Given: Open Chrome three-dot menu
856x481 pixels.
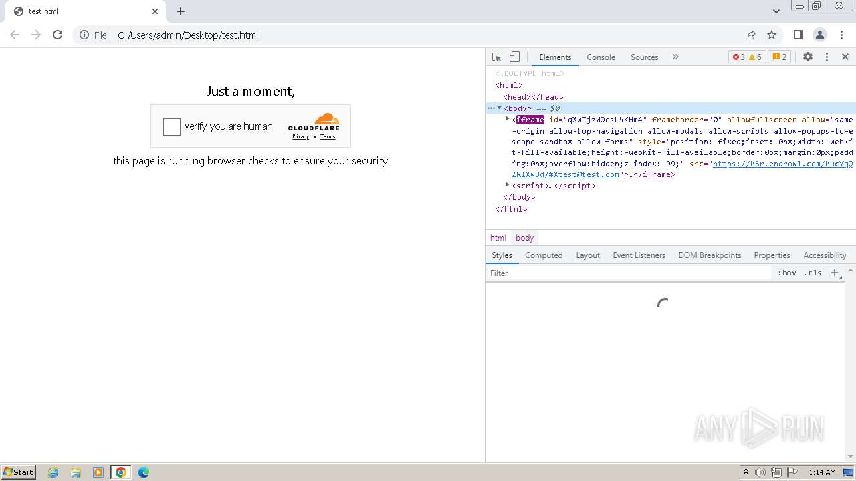Looking at the screenshot, I should [841, 35].
